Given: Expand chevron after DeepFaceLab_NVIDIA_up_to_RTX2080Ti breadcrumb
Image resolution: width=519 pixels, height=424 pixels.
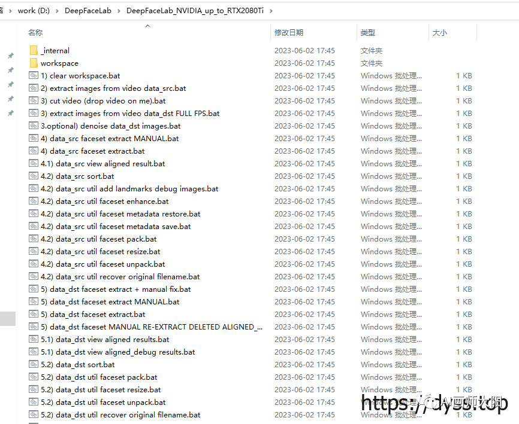Looking at the screenshot, I should click(x=271, y=11).
